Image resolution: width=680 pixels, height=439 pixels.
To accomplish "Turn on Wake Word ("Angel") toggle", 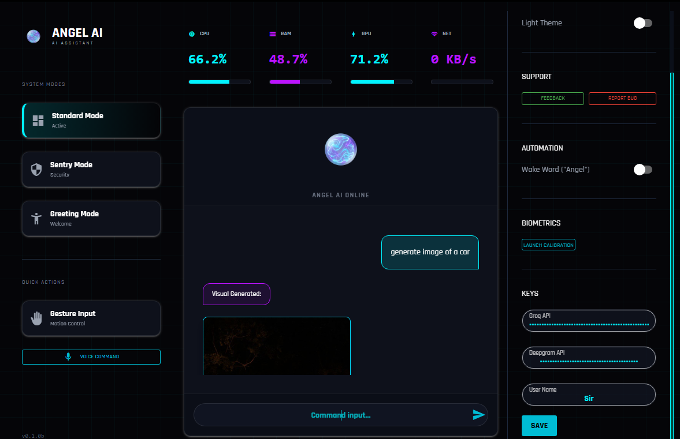I will point(642,169).
